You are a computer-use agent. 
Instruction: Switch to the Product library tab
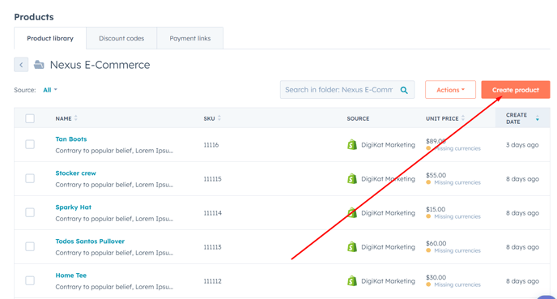click(x=50, y=38)
